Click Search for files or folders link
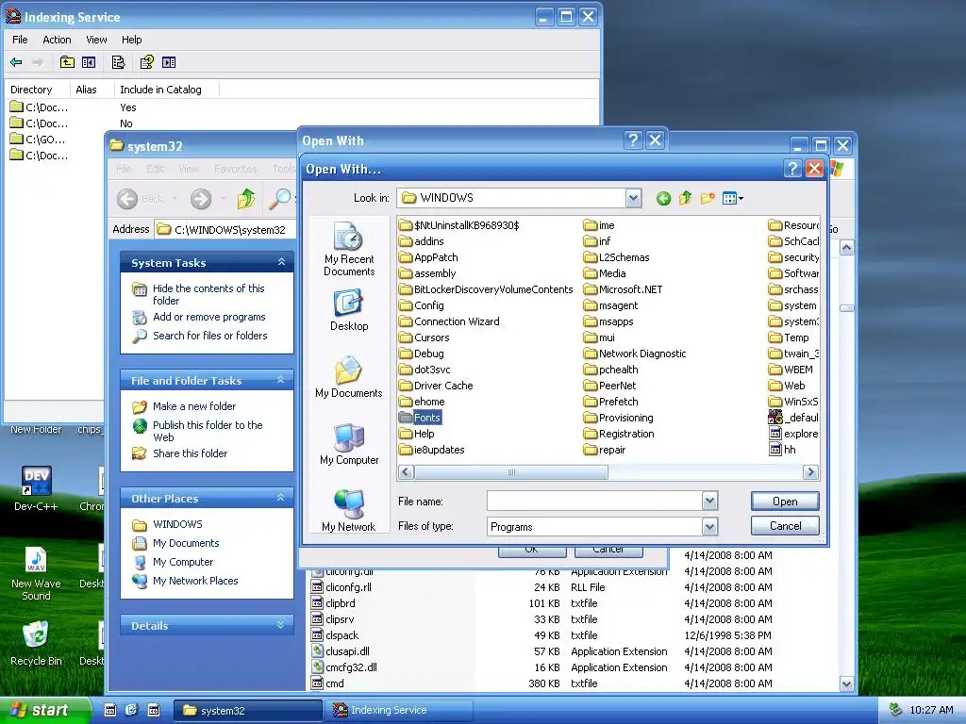 click(210, 336)
